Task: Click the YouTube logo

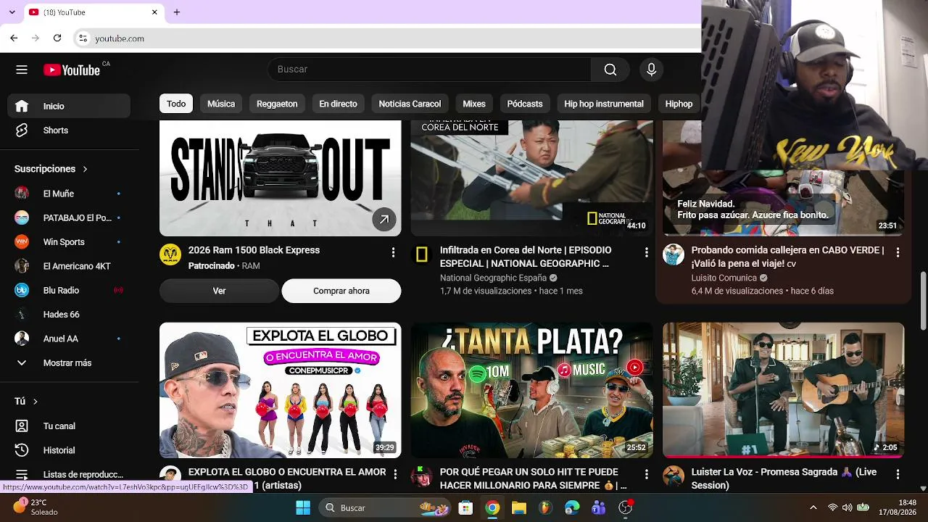Action: click(x=72, y=70)
